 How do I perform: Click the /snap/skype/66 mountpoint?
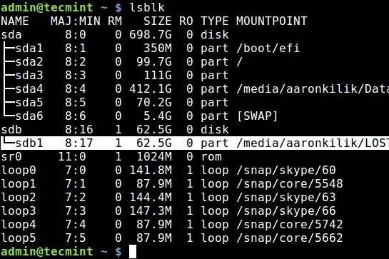286,211
